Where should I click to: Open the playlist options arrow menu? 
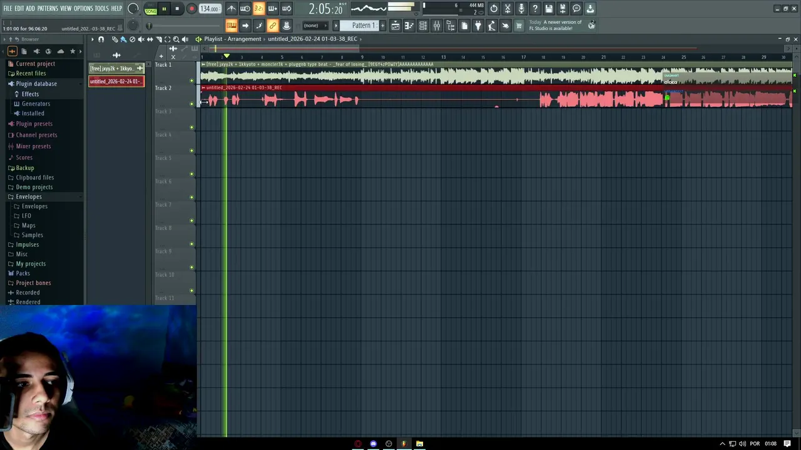[92, 39]
